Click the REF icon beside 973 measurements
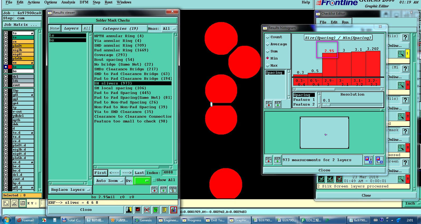The width and height of the screenshot is (421, 224). 277,160
